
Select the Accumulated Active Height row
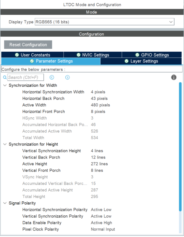click(x=60, y=190)
